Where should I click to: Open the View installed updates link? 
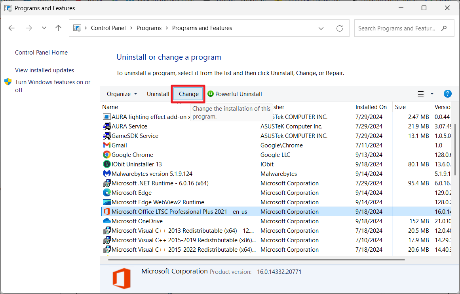(x=45, y=70)
